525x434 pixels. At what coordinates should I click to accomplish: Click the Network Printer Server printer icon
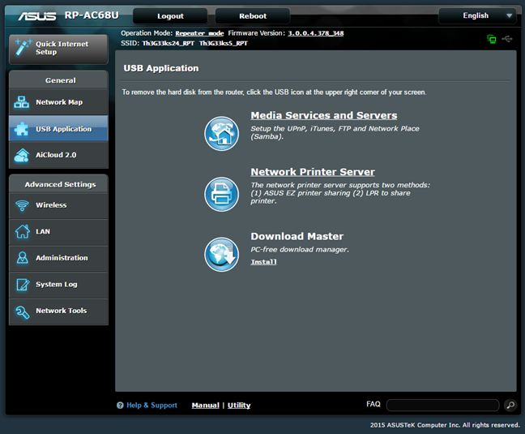pyautogui.click(x=221, y=194)
